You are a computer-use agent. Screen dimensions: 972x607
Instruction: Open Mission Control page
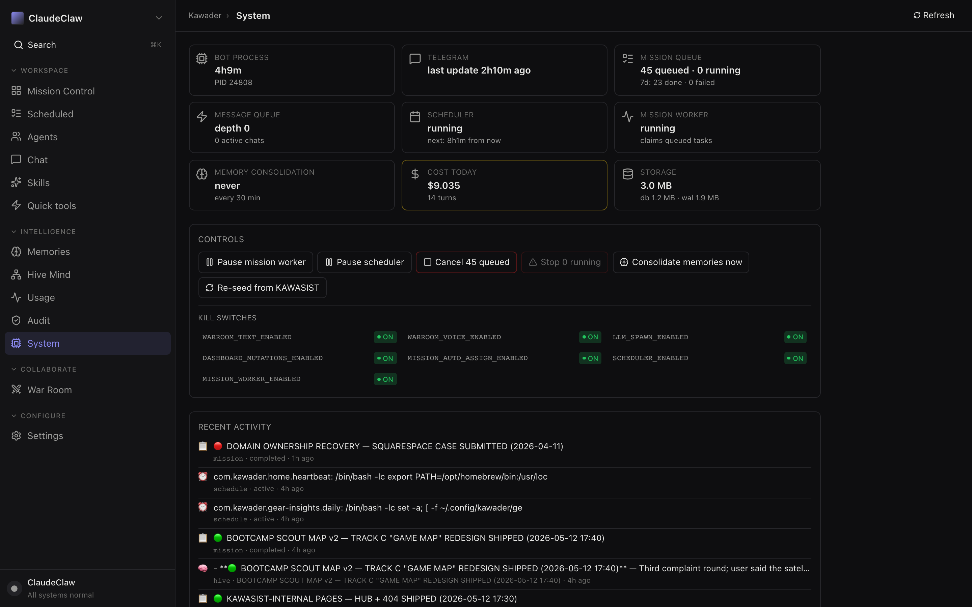coord(87,91)
